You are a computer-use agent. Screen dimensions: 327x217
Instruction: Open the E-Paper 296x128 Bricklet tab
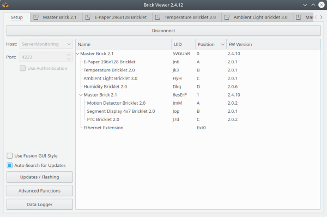coord(117,17)
